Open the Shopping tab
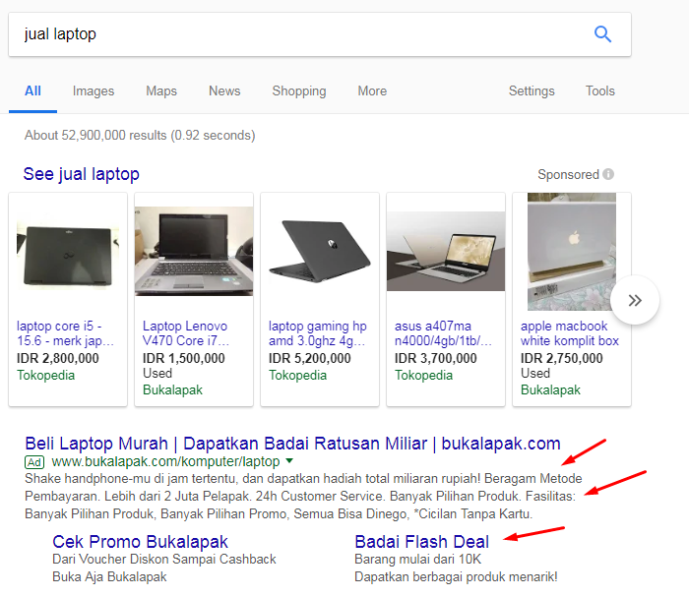This screenshot has width=689, height=597. (x=299, y=90)
